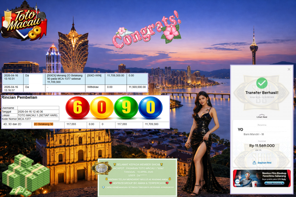
Task: Click the share icon beside Bagikan Resi
Action: pos(254,162)
